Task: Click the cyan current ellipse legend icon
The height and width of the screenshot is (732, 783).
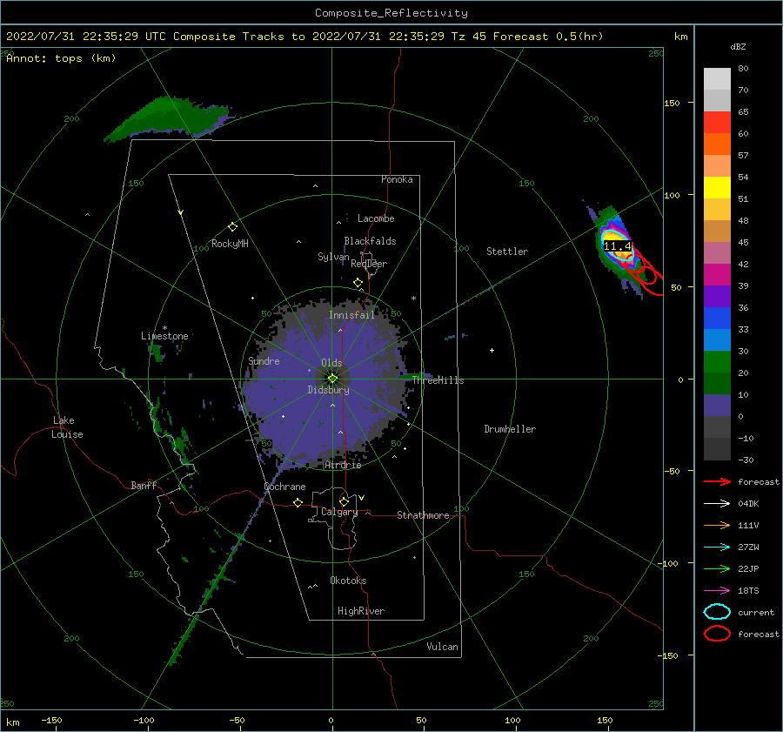Action: (x=717, y=612)
